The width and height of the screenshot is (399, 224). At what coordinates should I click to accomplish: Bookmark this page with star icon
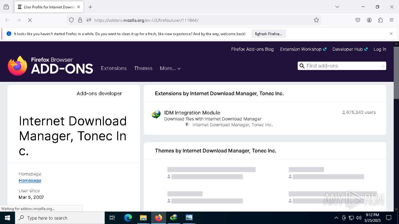(316, 20)
